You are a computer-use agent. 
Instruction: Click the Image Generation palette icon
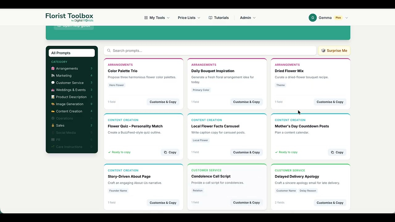53,104
